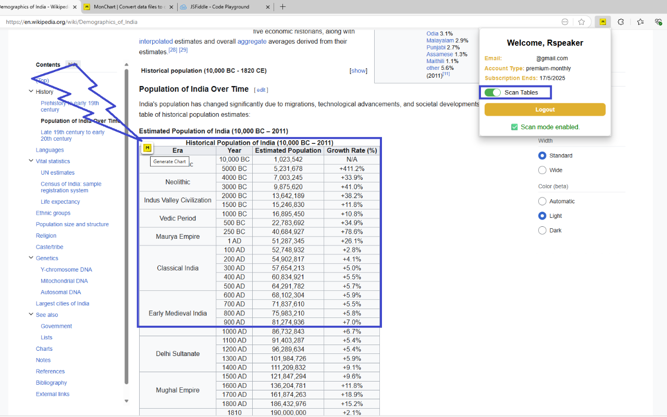
Task: Collapse the History section in Contents
Action: (x=31, y=91)
